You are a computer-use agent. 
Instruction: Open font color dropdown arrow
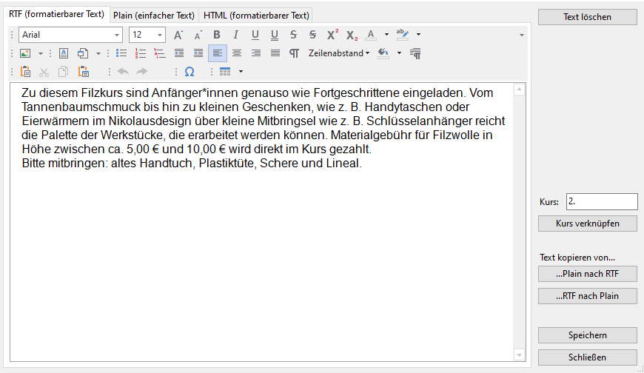[386, 35]
